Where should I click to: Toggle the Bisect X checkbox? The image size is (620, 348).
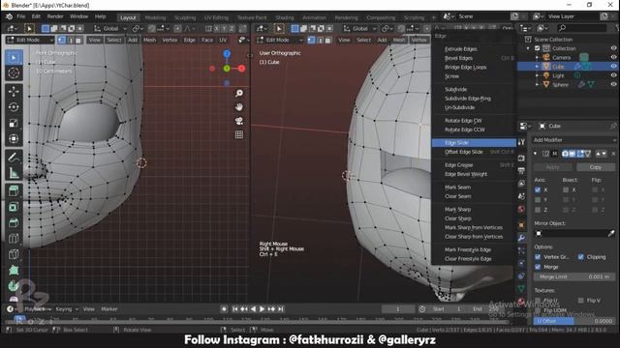[x=566, y=189]
